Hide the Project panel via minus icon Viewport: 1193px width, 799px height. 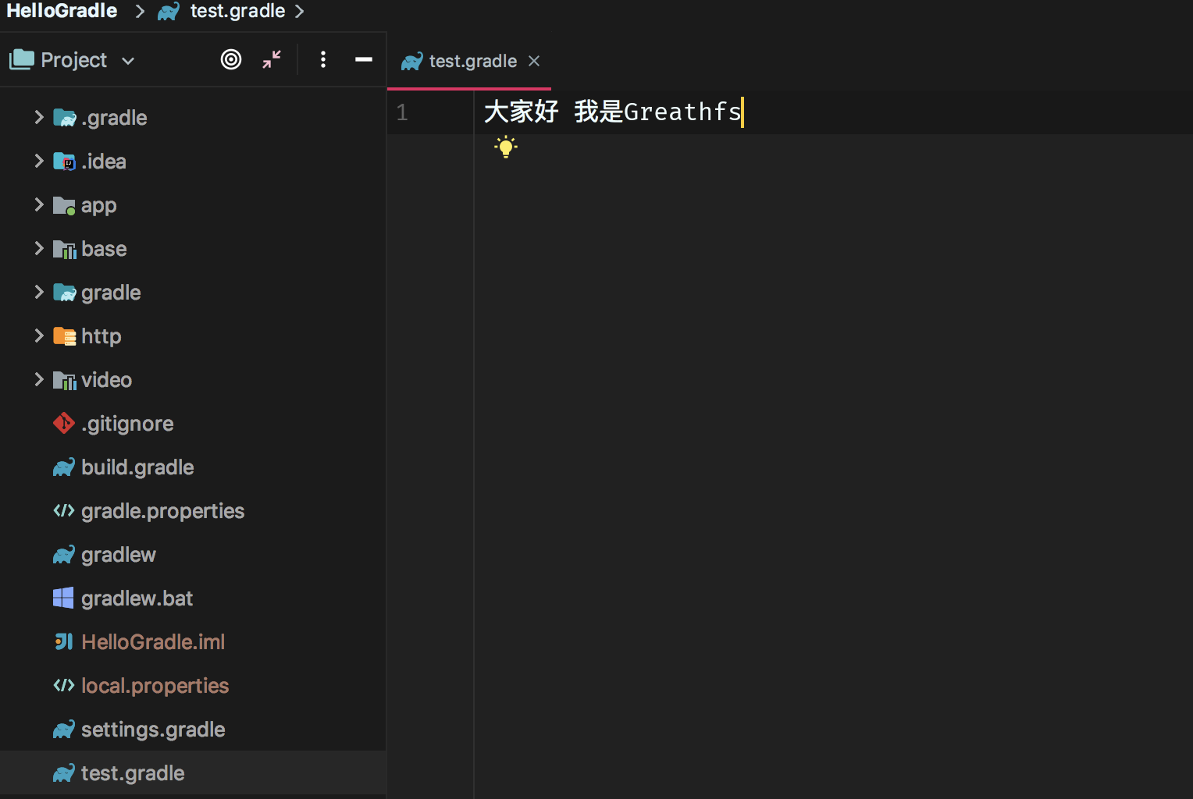(x=364, y=59)
